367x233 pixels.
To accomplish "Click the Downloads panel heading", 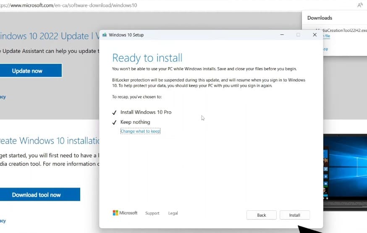I will [x=320, y=18].
